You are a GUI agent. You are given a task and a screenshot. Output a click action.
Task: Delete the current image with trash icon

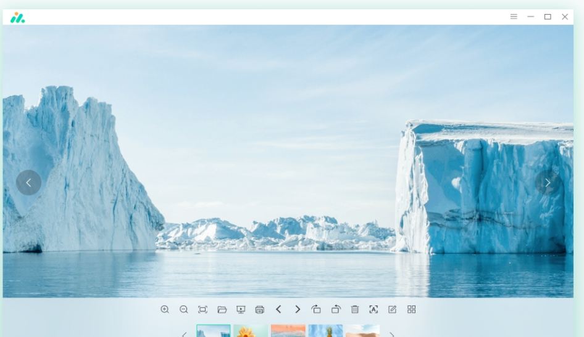[355, 309]
